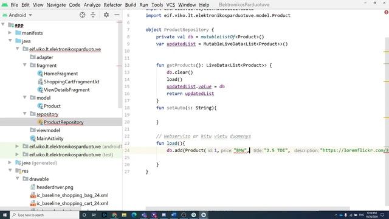This screenshot has height=219, width=389.
Task: Collapse the model package
Action: click(25, 97)
